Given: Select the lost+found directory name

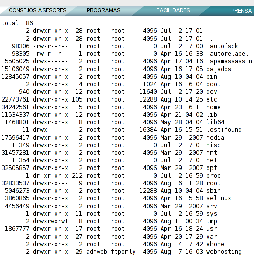Looking at the screenshot, I should 224,130.
